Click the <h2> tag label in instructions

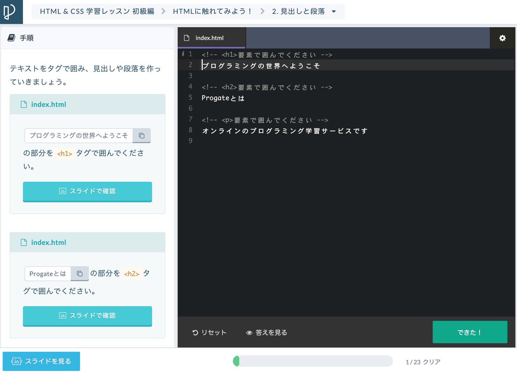click(132, 273)
